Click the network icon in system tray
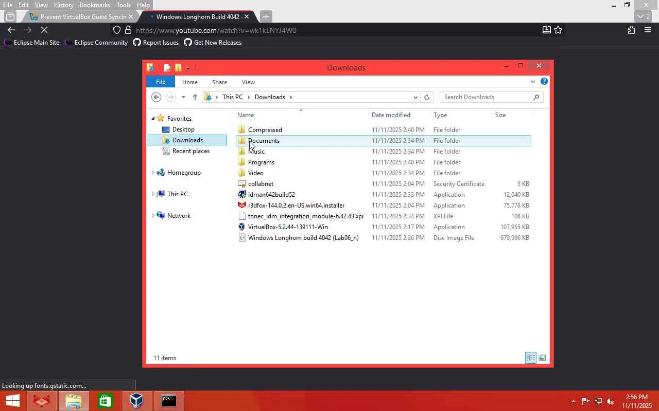659x411 pixels. (598, 401)
